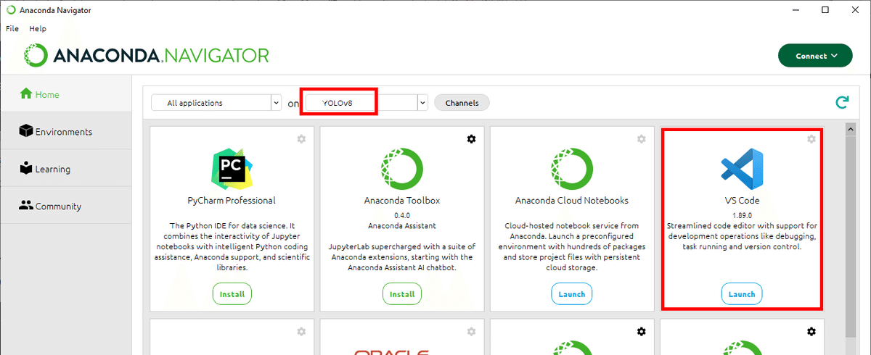Click the Anaconda Navigator logo
The height and width of the screenshot is (355, 871).
pyautogui.click(x=147, y=55)
